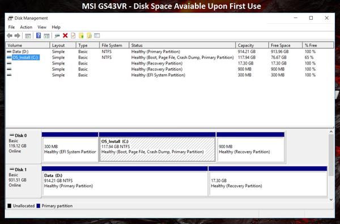This screenshot has width=340, height=224.
Task: Sort by the Layout column header
Action: pyautogui.click(x=63, y=45)
